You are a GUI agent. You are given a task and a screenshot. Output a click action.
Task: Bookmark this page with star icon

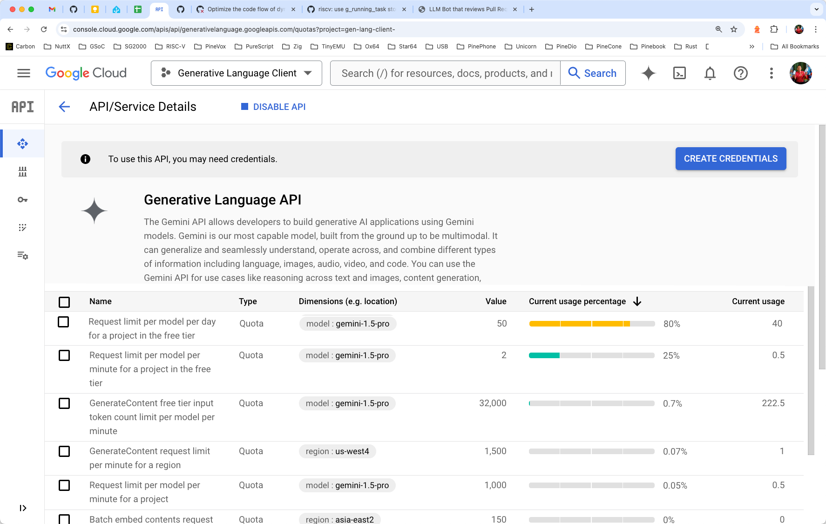[x=734, y=29]
